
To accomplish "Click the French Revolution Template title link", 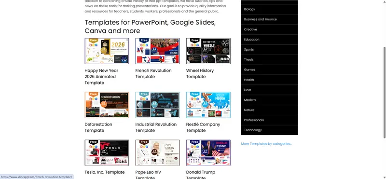I will point(153,73).
